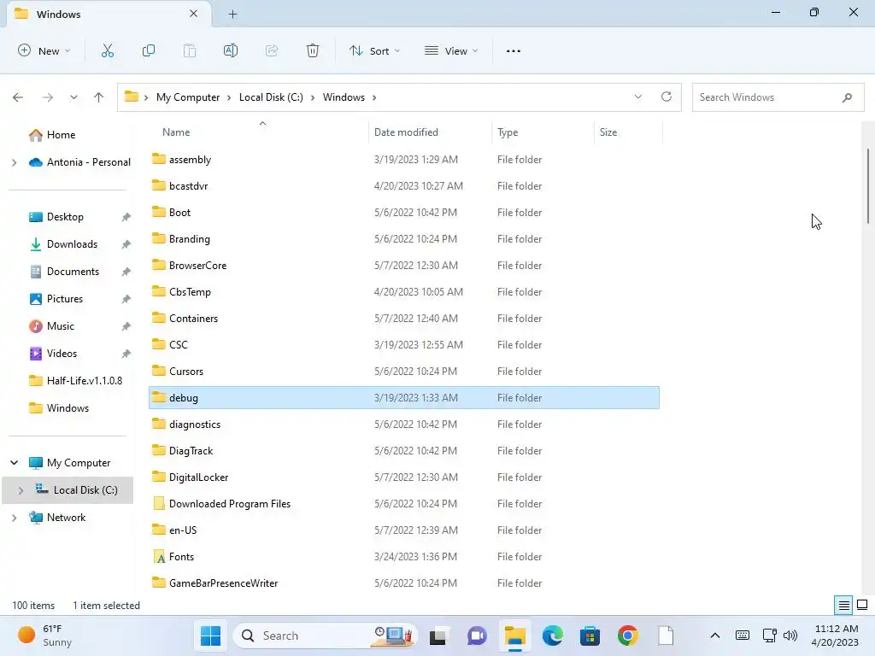Open Desktop in Quick access
875x656 pixels.
(65, 217)
